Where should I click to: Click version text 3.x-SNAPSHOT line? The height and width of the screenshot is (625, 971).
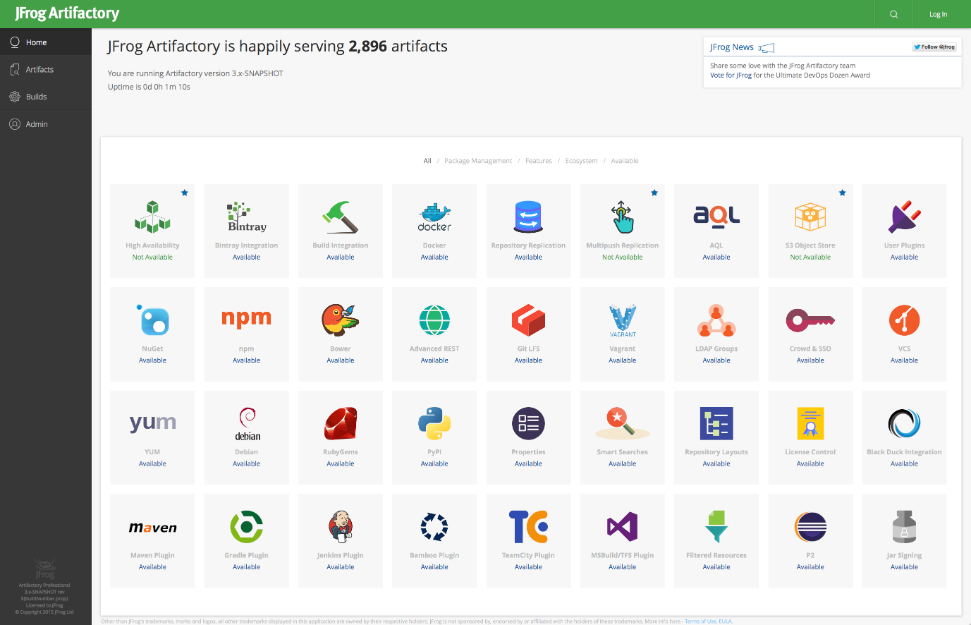tap(195, 73)
